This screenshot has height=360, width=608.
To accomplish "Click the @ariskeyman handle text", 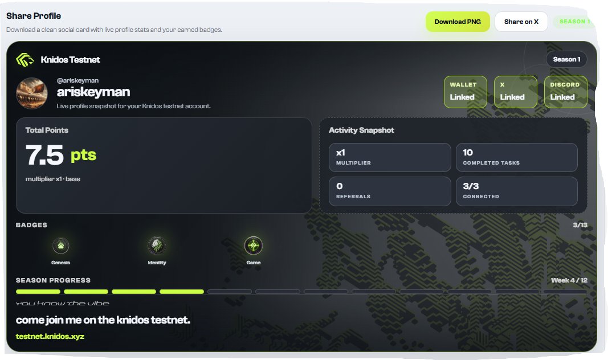I will [x=77, y=80].
